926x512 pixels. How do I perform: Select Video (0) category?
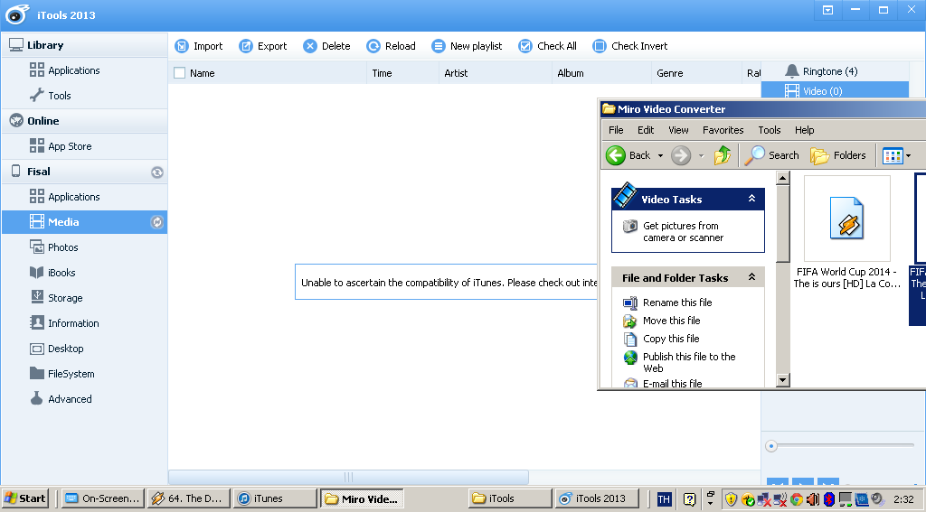click(835, 91)
